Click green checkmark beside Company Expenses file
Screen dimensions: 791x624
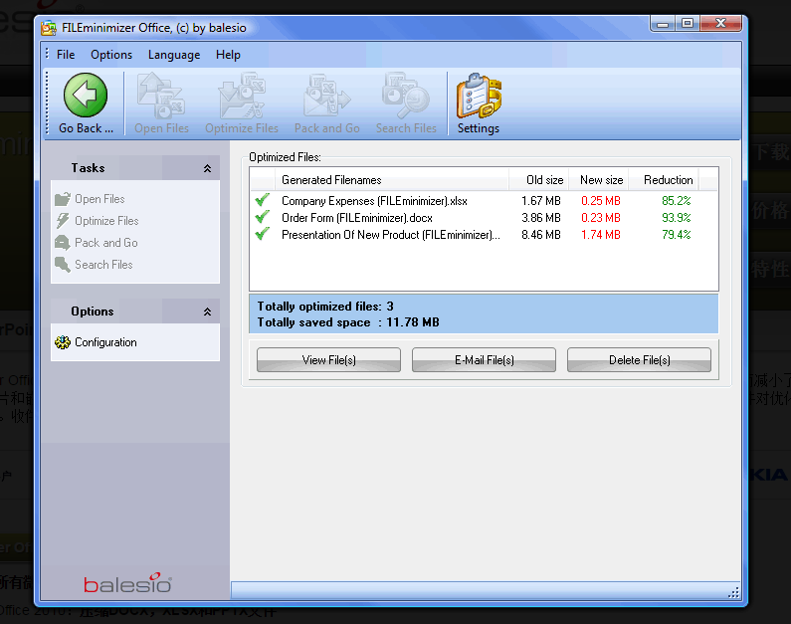pyautogui.click(x=263, y=200)
